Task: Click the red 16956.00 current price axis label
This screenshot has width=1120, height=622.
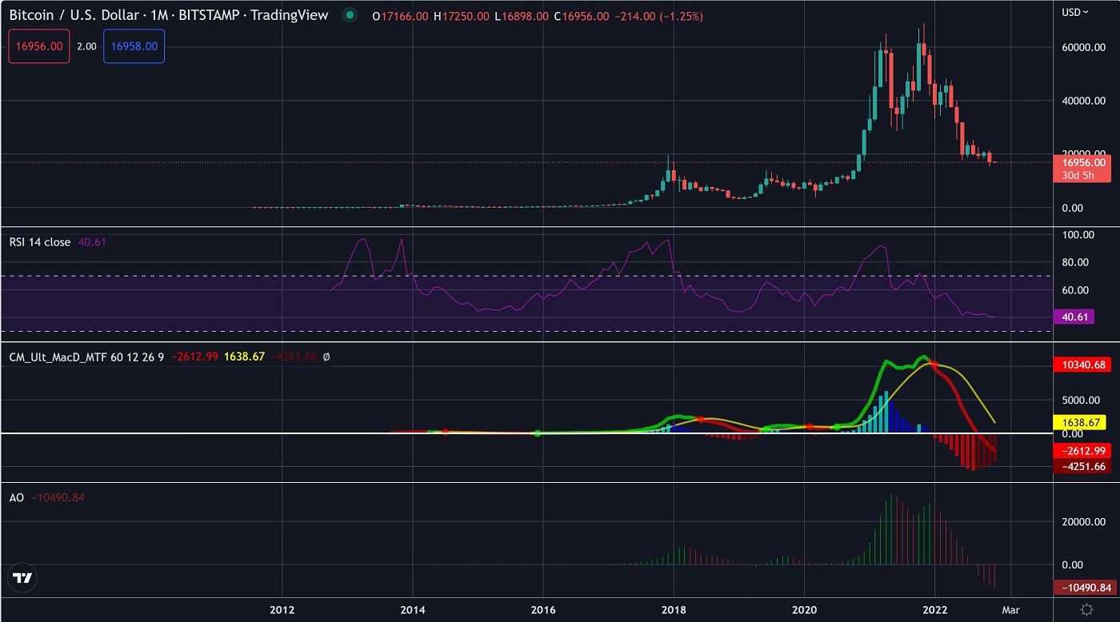Action: point(1083,162)
